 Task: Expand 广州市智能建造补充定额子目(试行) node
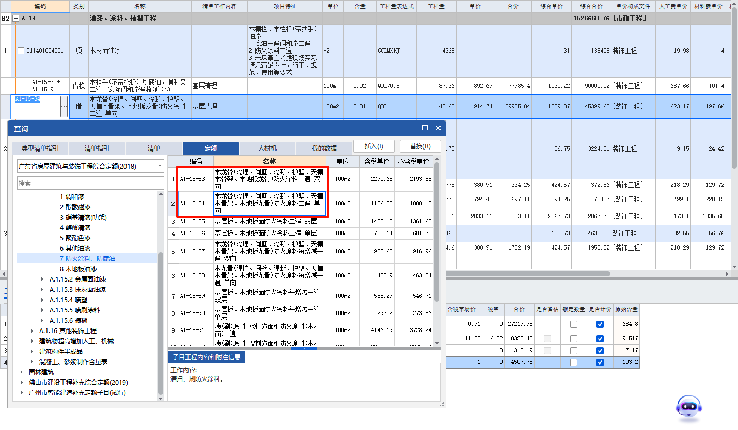coord(22,393)
